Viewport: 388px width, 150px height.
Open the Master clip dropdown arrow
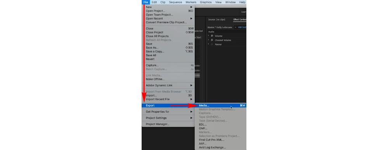click(x=236, y=28)
